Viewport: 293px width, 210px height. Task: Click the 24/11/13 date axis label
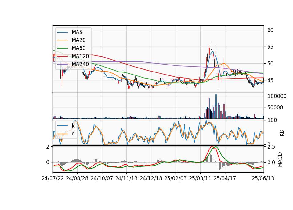coord(126,178)
